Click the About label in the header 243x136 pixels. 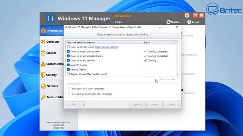pos(196,22)
